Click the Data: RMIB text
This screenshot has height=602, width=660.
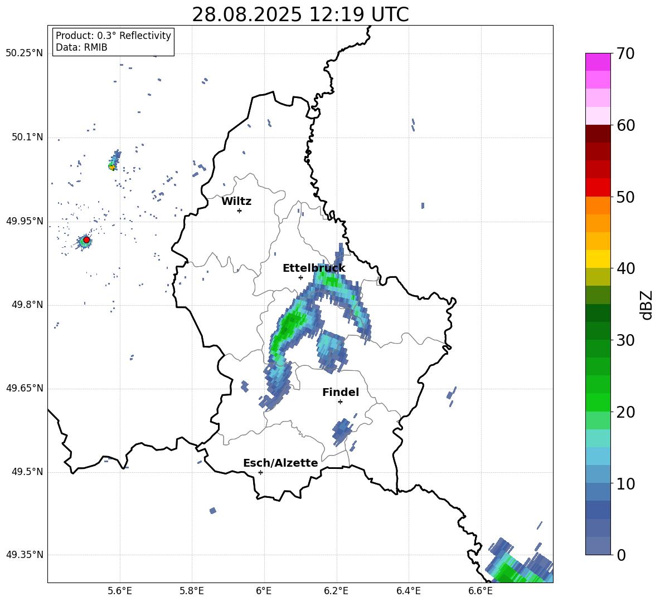tap(81, 47)
